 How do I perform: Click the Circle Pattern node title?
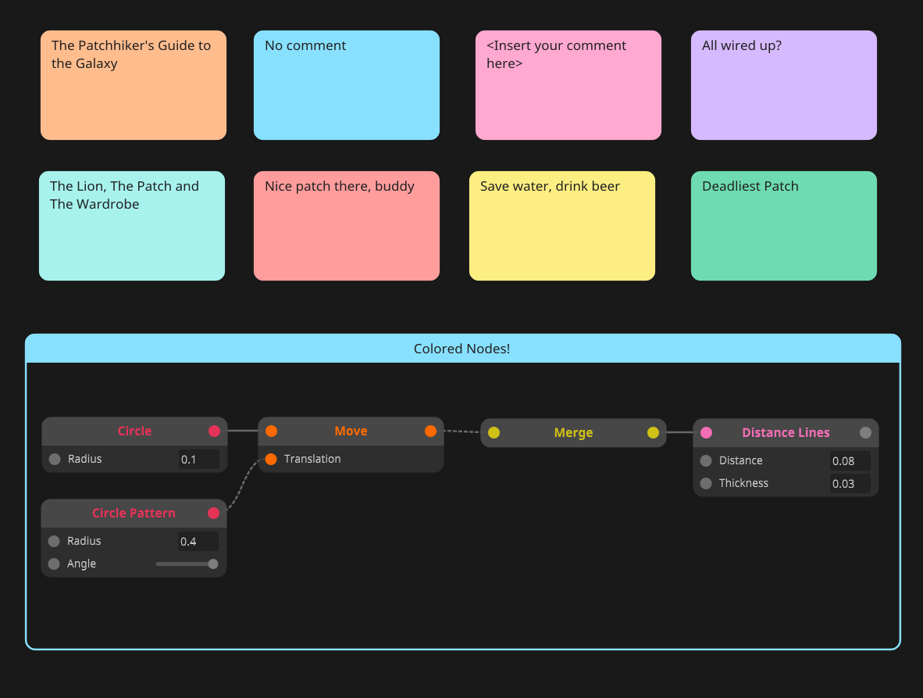134,513
